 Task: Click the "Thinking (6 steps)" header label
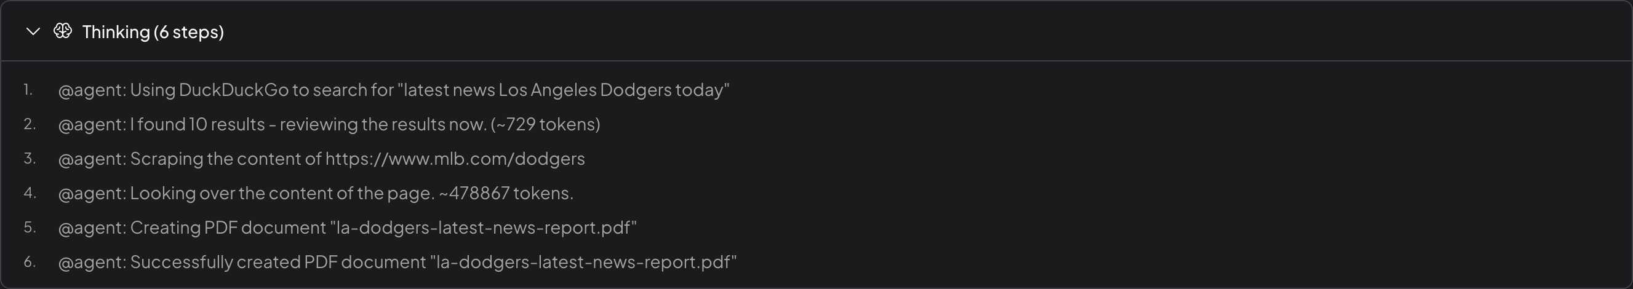click(153, 33)
